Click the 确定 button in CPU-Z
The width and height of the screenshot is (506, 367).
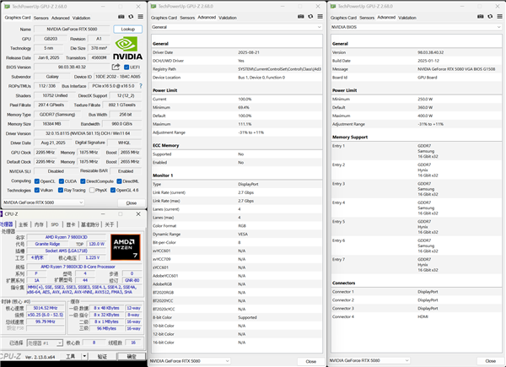(x=132, y=356)
